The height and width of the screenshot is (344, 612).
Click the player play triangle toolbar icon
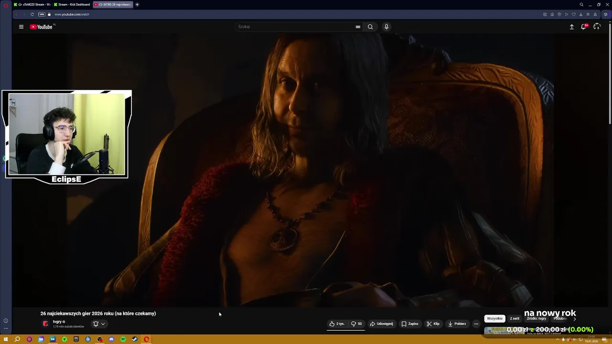[567, 14]
